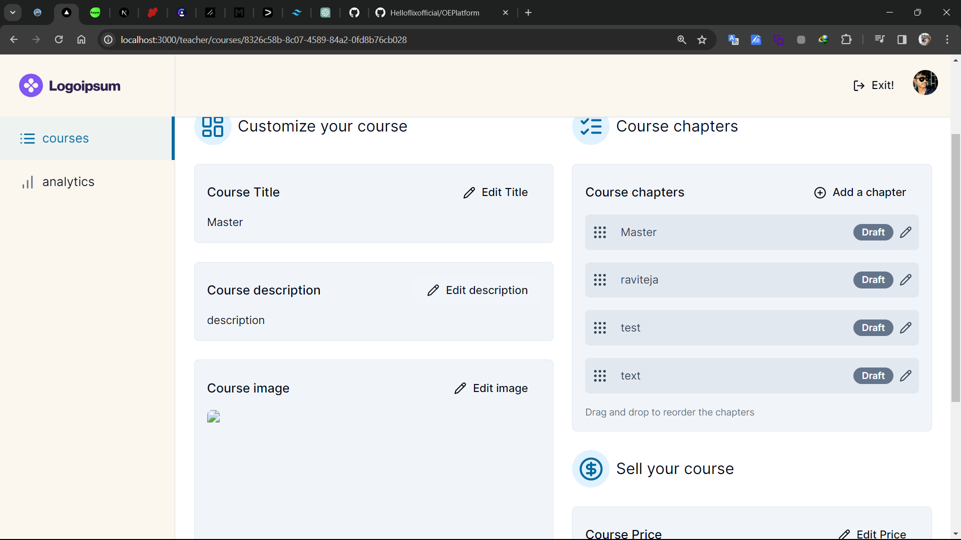
Task: Go back using browser back arrow
Action: (14, 39)
